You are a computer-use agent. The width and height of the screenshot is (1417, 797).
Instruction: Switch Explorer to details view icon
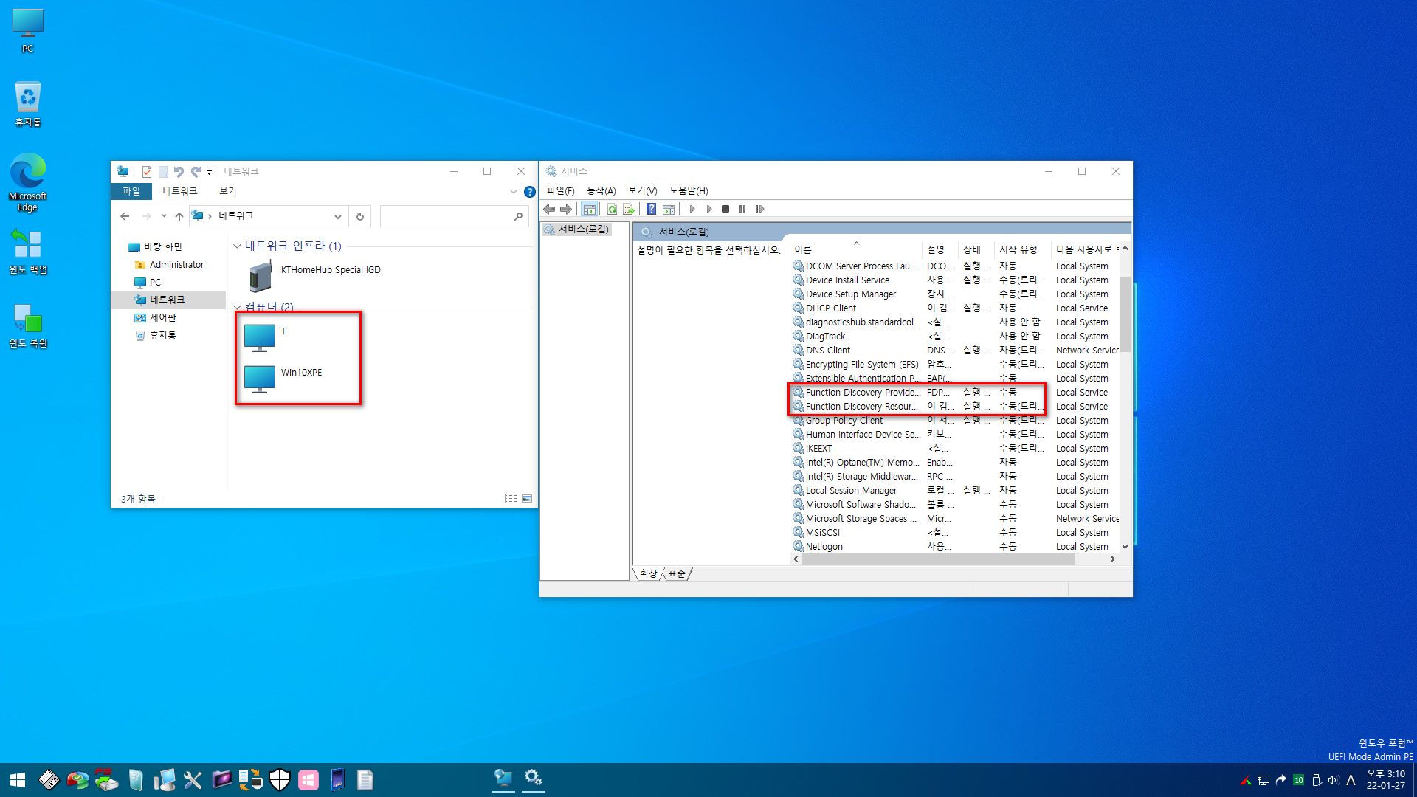point(511,499)
